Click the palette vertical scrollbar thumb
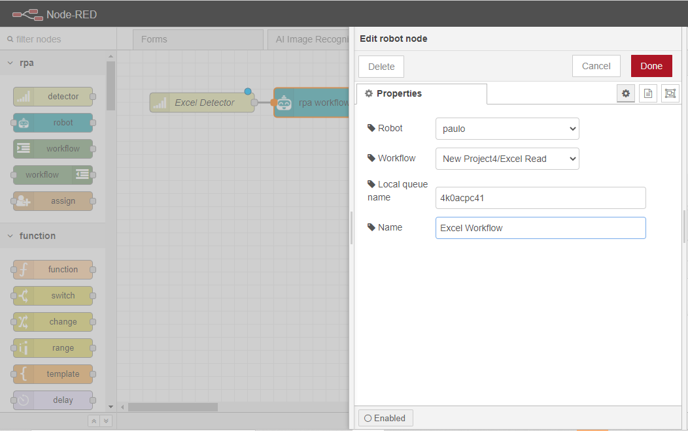Screen dimensions: 688x431 (x=111, y=86)
